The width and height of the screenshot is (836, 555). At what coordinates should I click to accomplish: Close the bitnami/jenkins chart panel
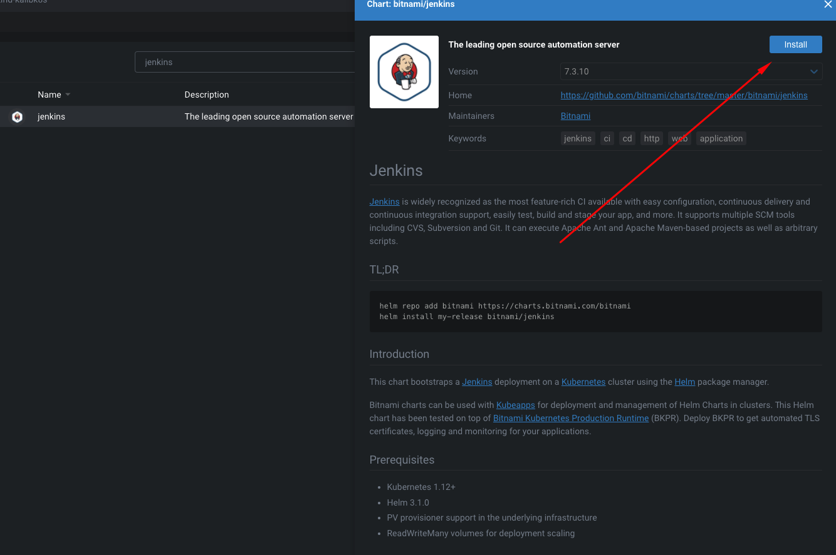827,4
